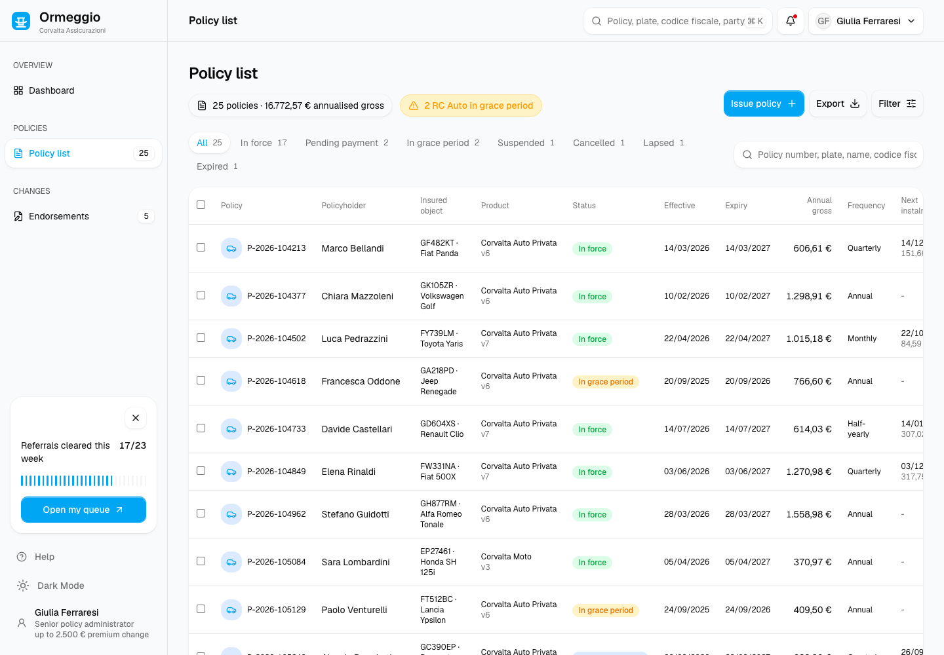Open the Expired tab
Viewport: 944px width, 655px height.
(x=217, y=166)
